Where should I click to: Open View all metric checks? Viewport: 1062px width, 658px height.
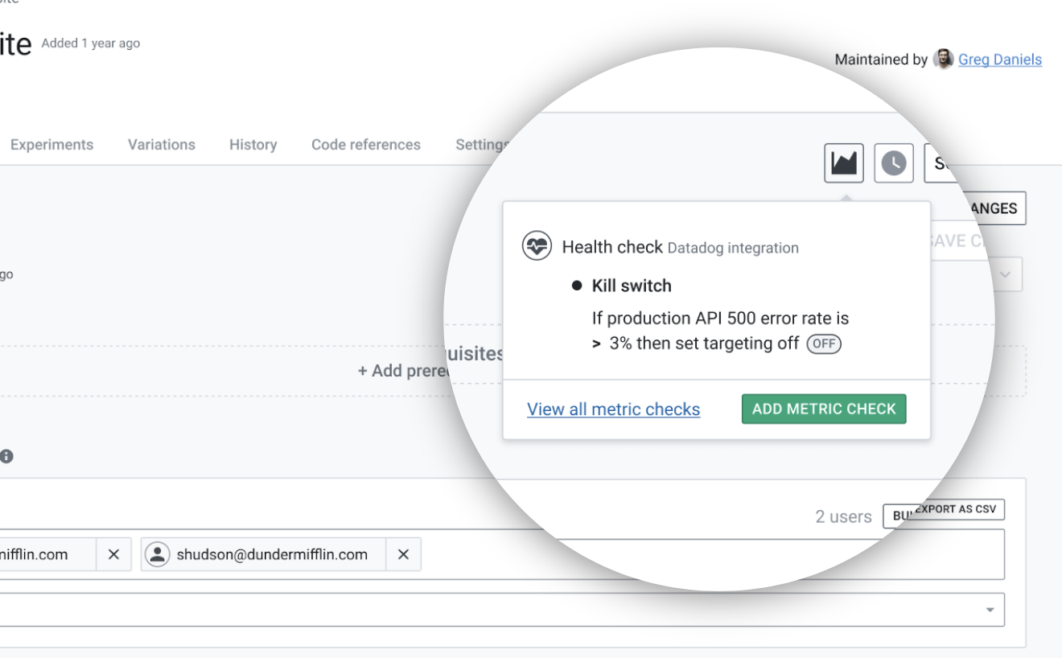point(613,409)
